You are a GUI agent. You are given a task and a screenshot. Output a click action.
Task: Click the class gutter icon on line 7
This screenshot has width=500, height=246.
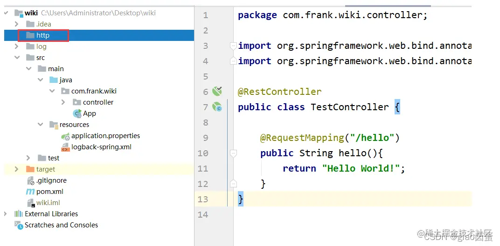click(x=217, y=107)
